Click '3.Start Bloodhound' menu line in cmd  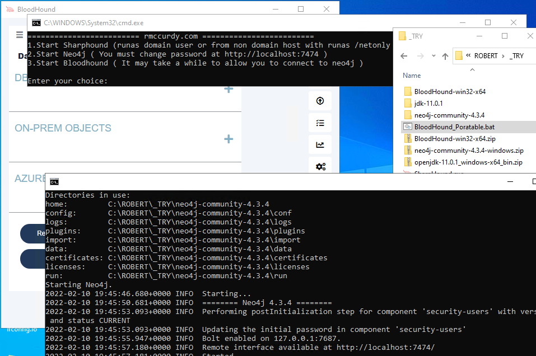[x=195, y=63]
